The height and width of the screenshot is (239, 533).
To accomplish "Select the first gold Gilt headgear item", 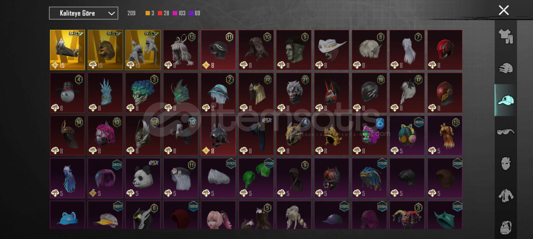I will [x=67, y=50].
